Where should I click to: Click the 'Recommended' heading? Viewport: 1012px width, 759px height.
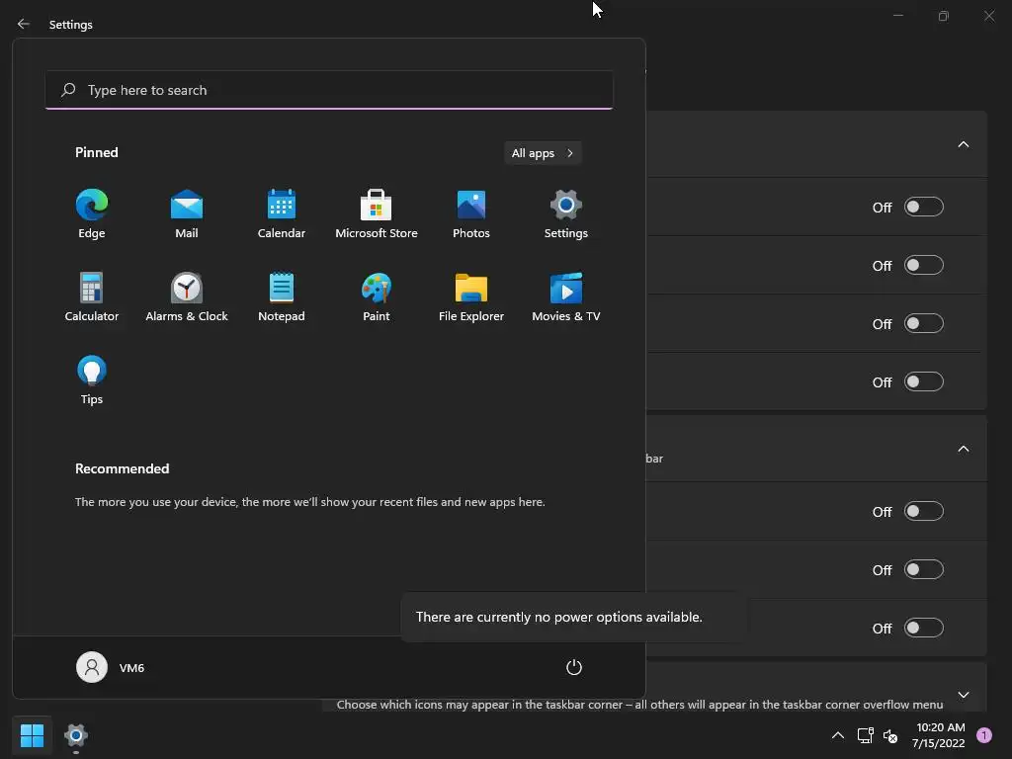[x=122, y=468]
